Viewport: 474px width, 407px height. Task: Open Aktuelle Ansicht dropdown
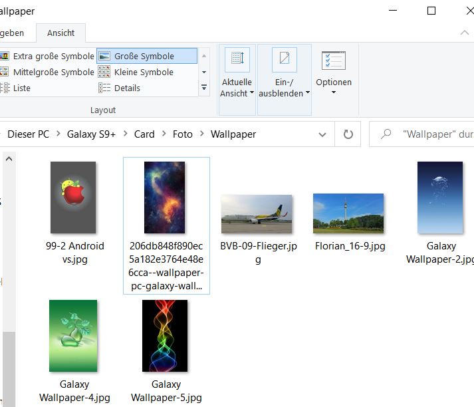point(237,80)
